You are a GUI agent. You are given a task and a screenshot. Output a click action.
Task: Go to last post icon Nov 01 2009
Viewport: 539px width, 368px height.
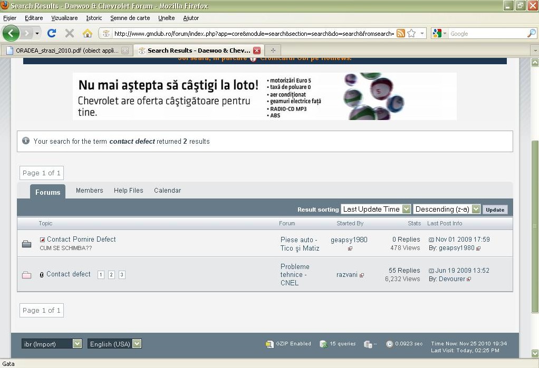pyautogui.click(x=431, y=240)
